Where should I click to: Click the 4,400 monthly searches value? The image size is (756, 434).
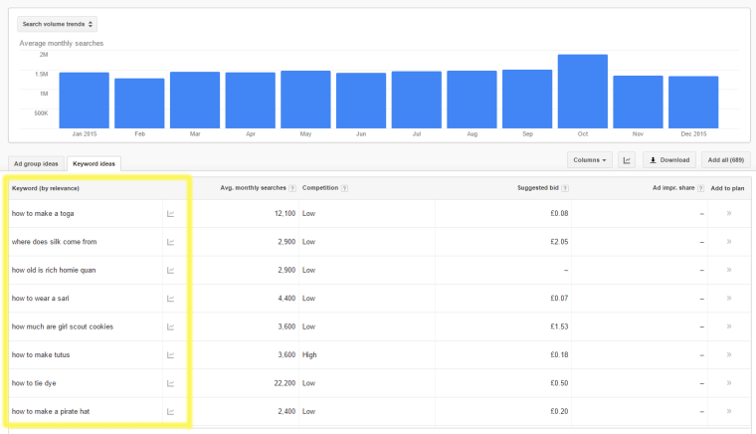286,299
